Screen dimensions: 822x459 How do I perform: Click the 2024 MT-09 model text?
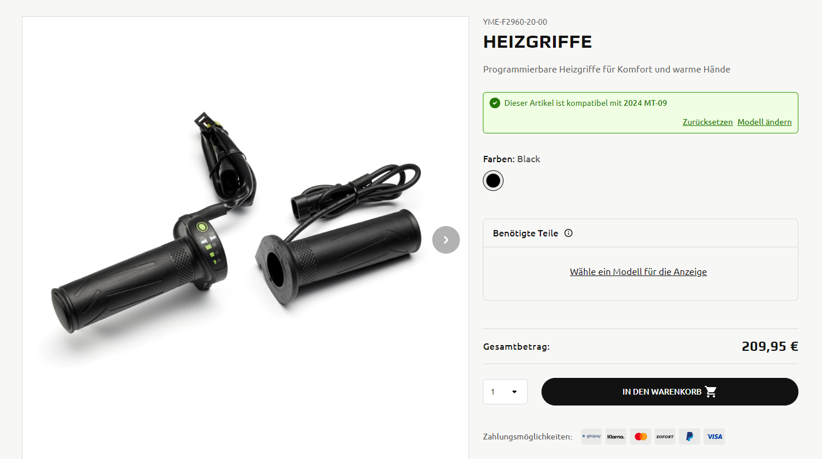[645, 103]
